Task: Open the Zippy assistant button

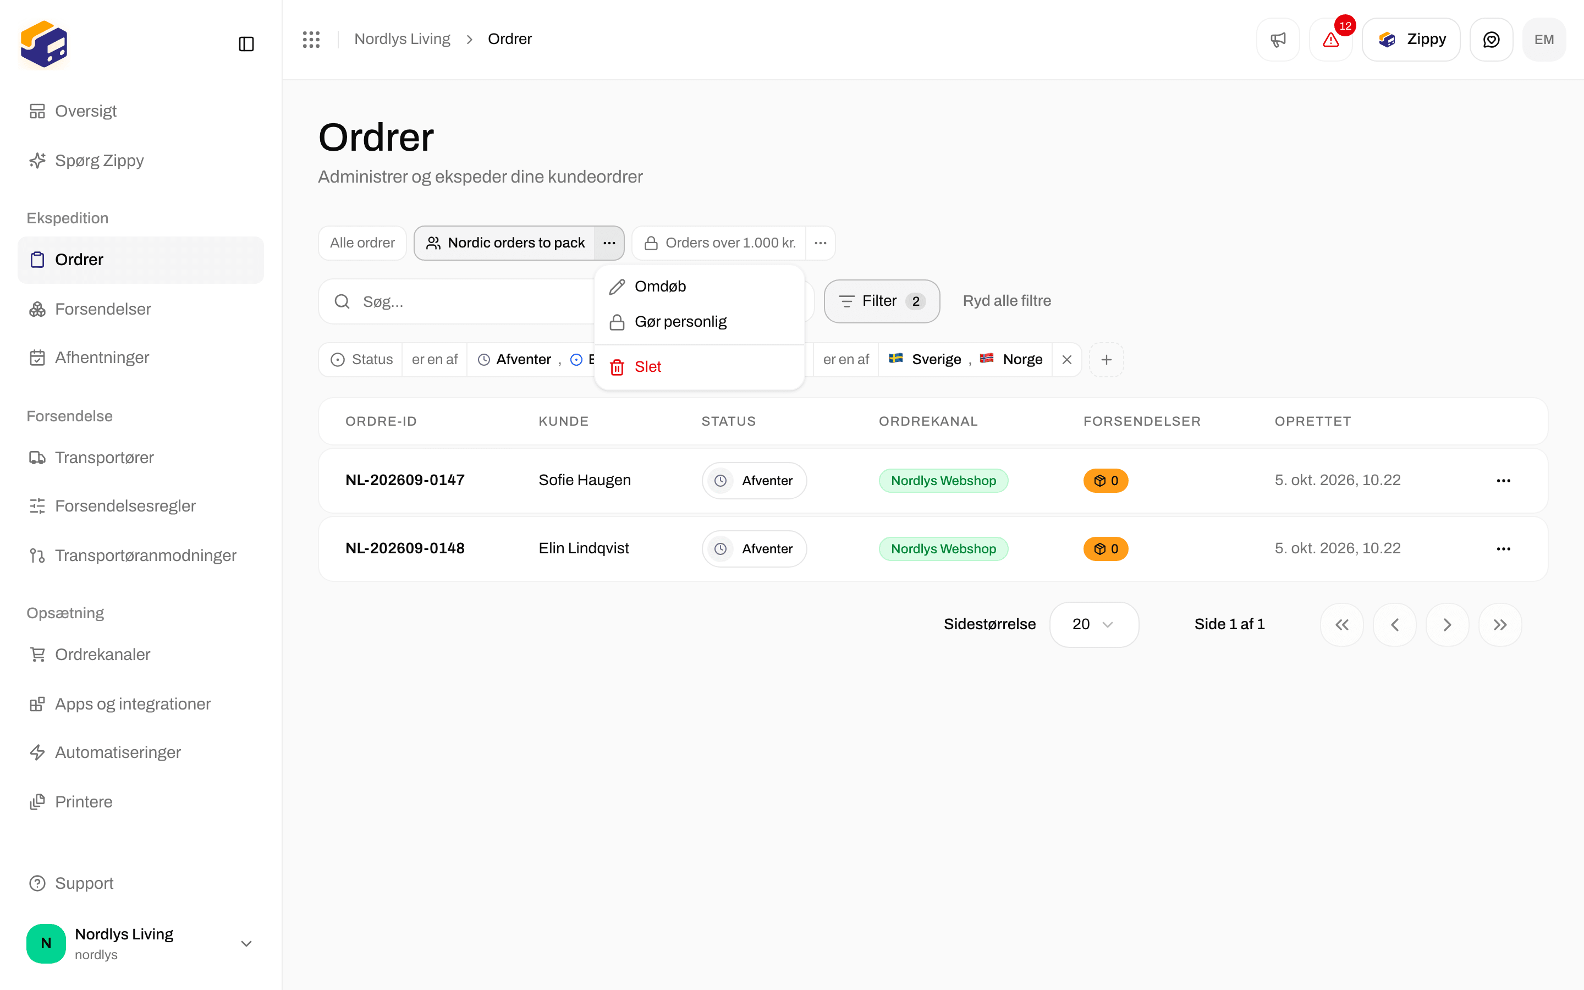Action: (1411, 39)
